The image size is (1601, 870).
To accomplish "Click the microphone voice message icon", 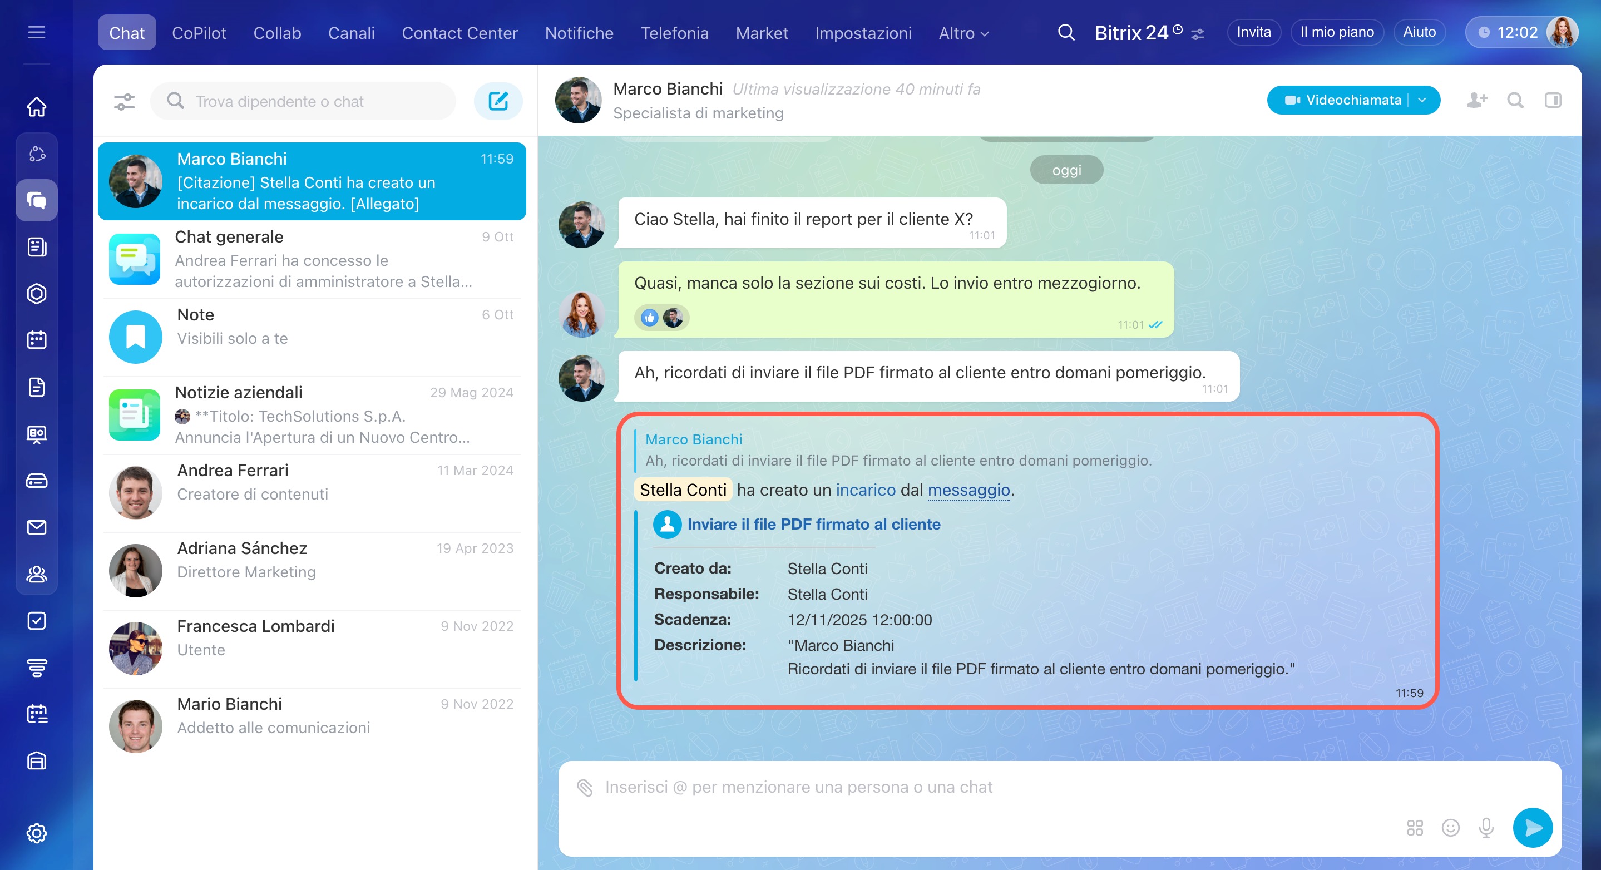I will (1486, 827).
